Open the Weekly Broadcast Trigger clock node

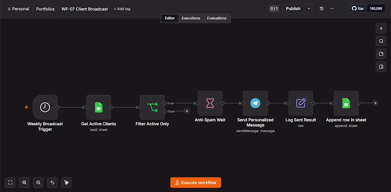coord(45,107)
